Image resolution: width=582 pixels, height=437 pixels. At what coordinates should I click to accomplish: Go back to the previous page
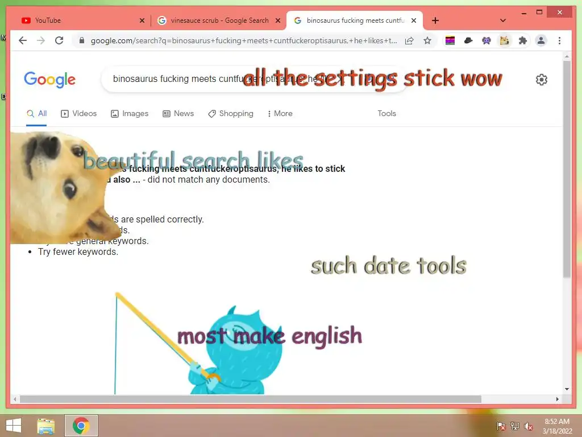23,40
